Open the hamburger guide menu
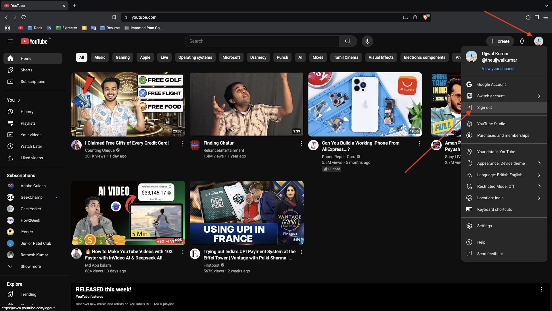The image size is (552, 311). [10, 41]
